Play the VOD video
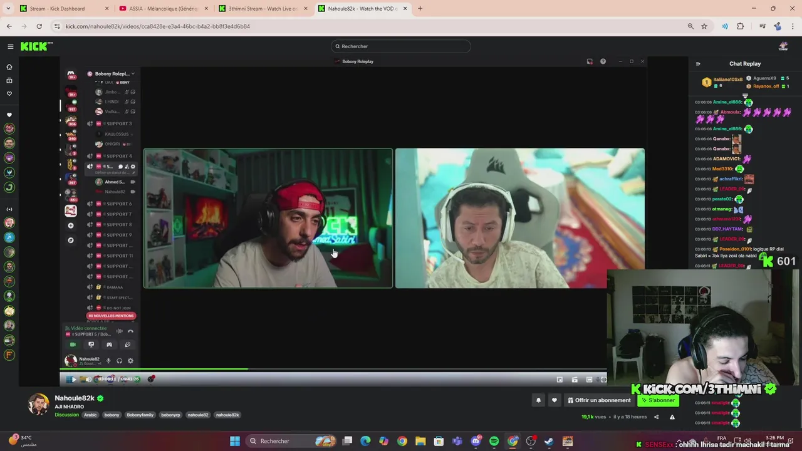Screen dimensions: 802x451 (73, 380)
